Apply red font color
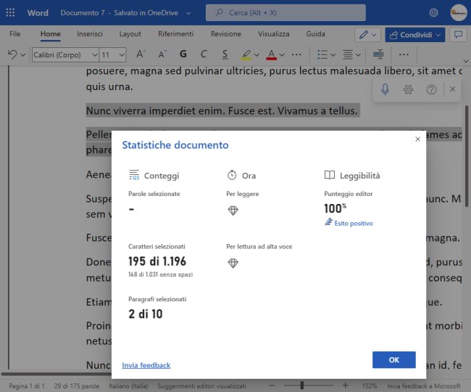Image resolution: width=471 pixels, height=392 pixels. coord(271,54)
